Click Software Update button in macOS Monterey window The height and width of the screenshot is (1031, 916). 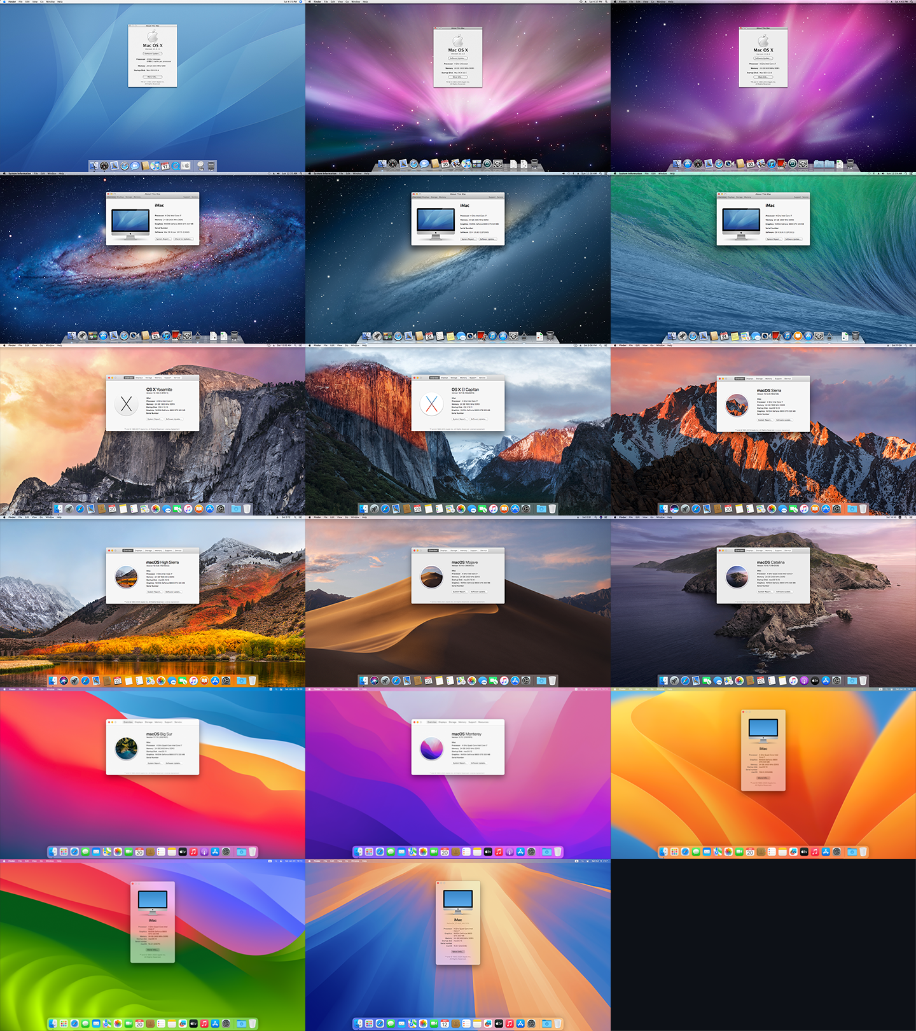point(478,763)
